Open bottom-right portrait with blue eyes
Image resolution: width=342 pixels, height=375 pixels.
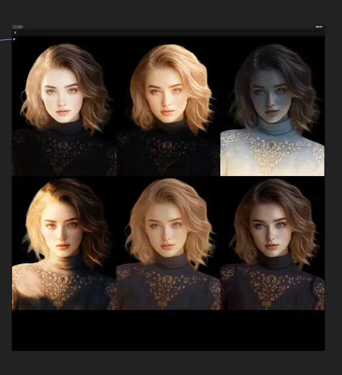pos(273,243)
